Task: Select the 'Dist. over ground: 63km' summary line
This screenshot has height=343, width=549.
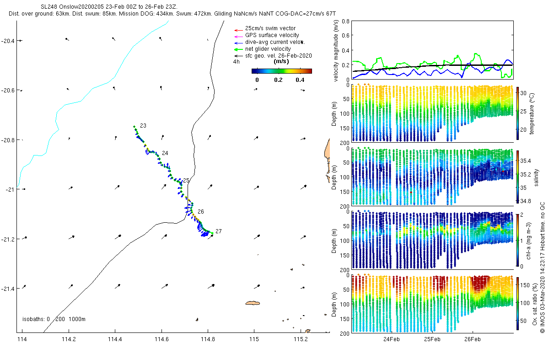Action: (172, 14)
